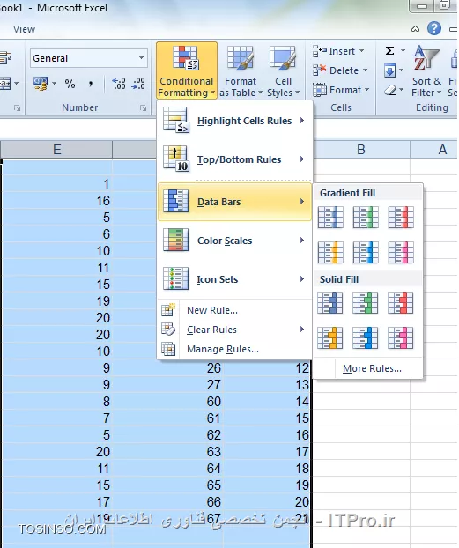Choose Light Blue Solid Fill data bar
The height and width of the screenshot is (548, 459).
(x=366, y=338)
